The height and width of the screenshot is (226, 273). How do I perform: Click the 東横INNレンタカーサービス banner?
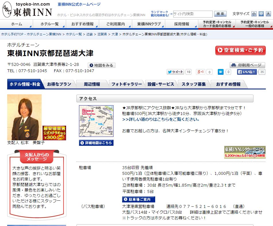[245, 152]
